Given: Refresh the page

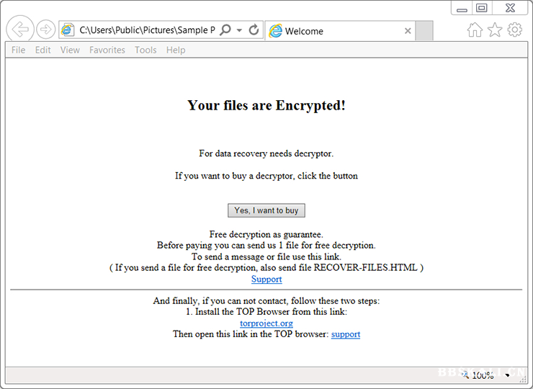Looking at the screenshot, I should (x=254, y=30).
